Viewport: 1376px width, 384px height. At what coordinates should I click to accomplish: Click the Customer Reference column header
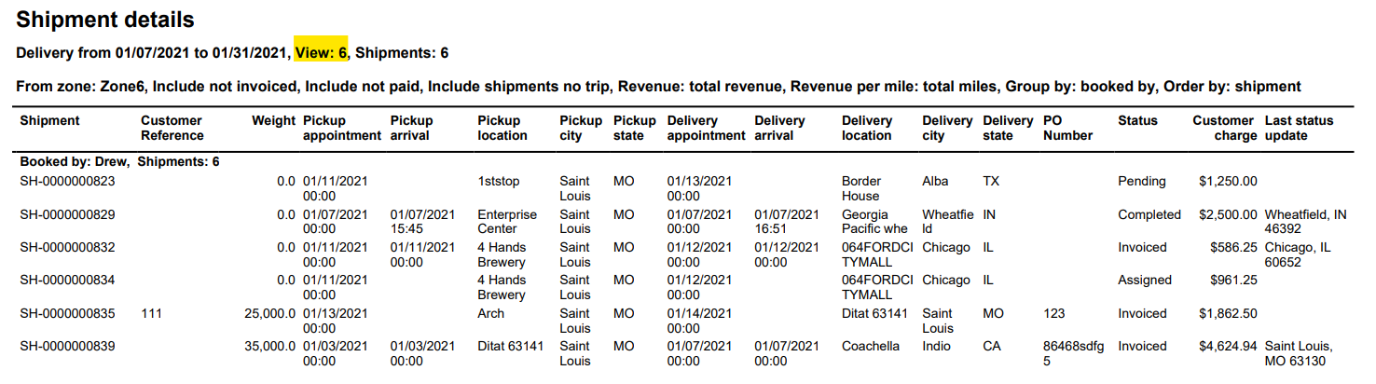[172, 128]
